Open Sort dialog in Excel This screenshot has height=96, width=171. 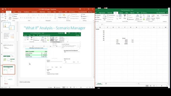(120, 17)
